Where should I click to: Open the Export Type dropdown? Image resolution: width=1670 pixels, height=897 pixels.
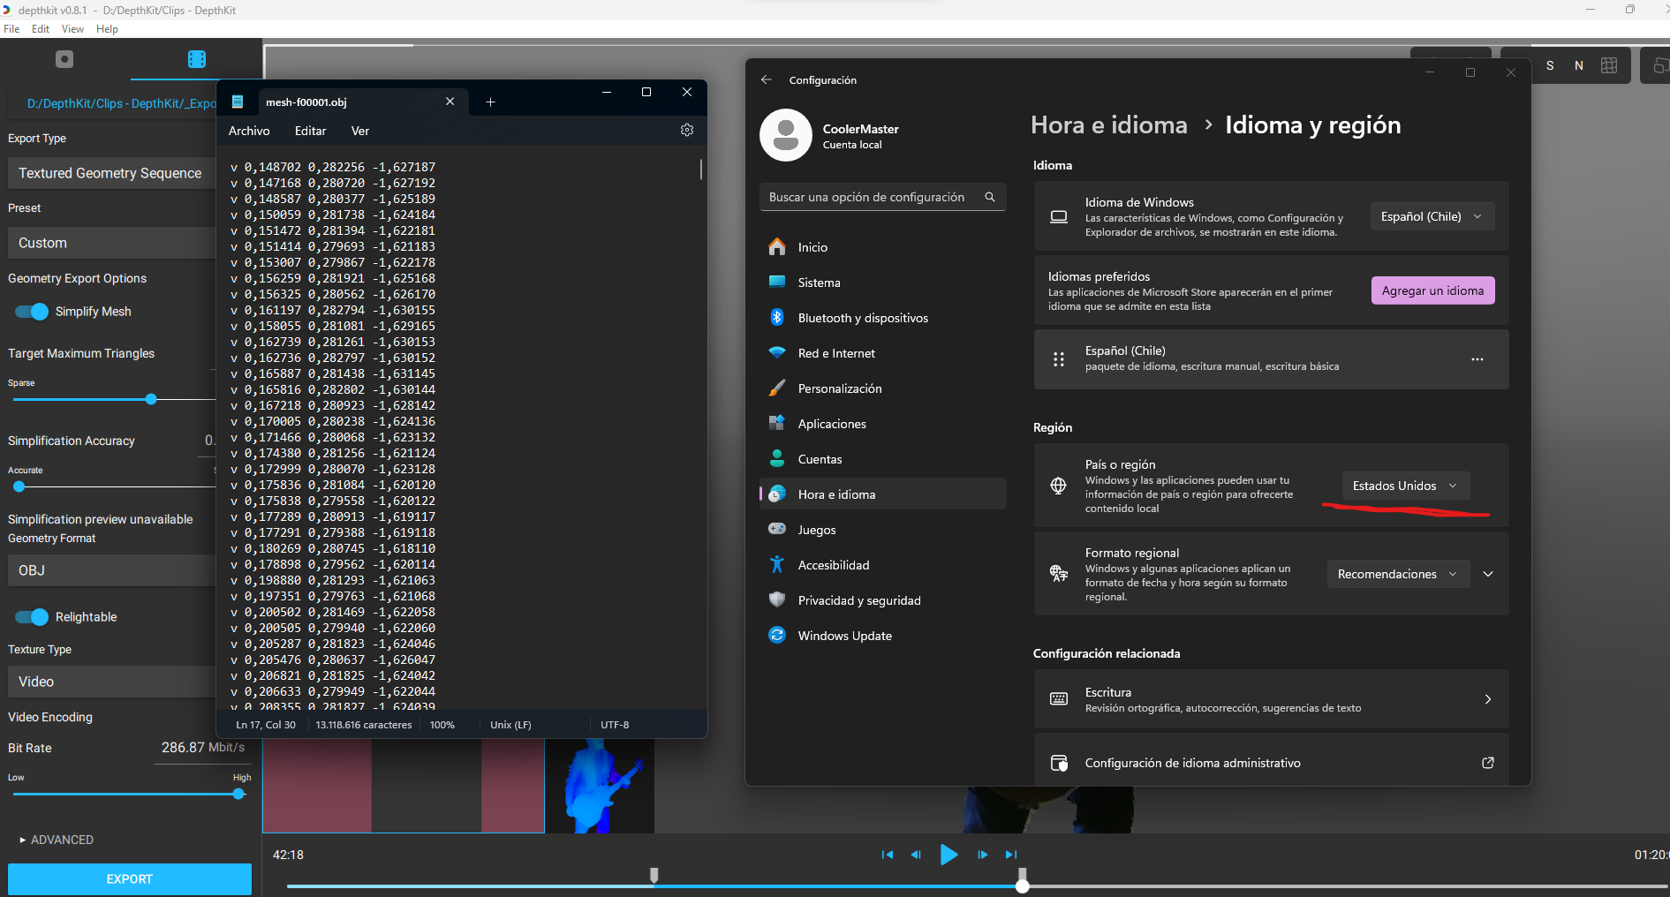pyautogui.click(x=110, y=173)
